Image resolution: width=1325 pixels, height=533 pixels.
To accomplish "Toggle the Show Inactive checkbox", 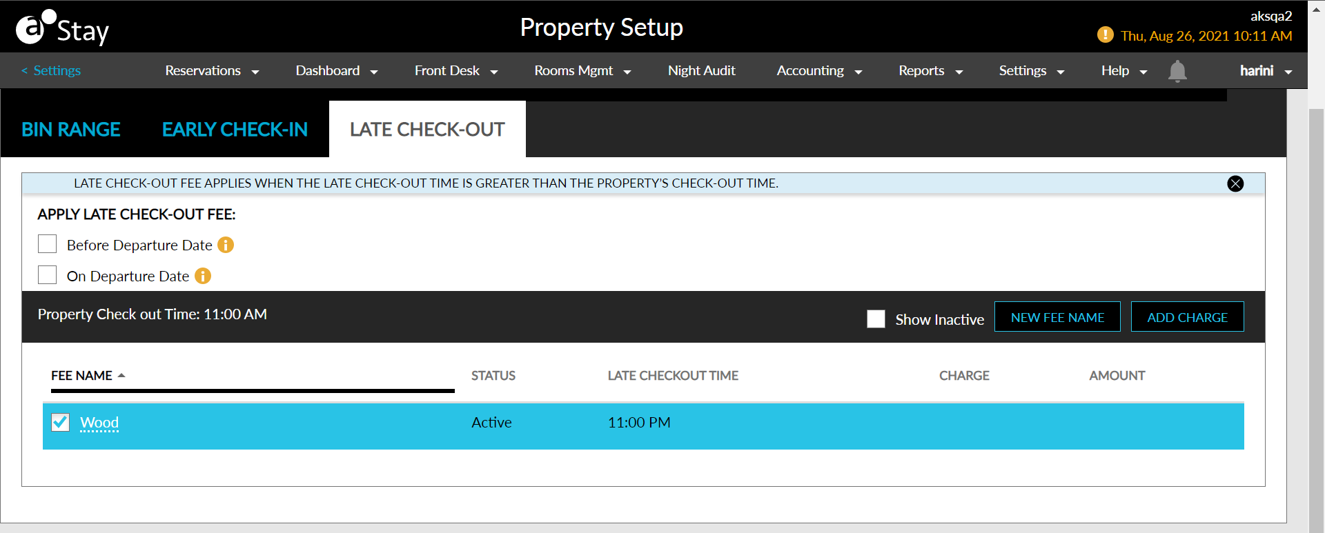I will pyautogui.click(x=876, y=319).
